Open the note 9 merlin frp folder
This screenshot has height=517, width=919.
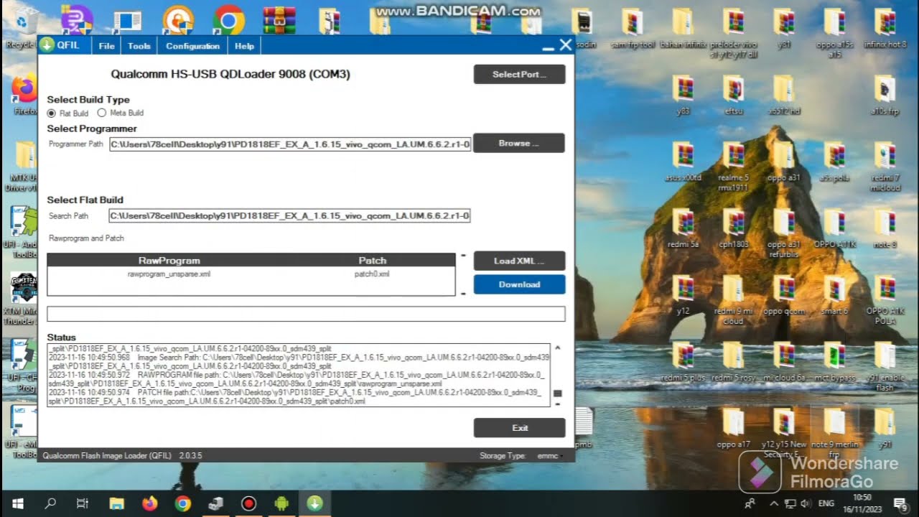(835, 433)
